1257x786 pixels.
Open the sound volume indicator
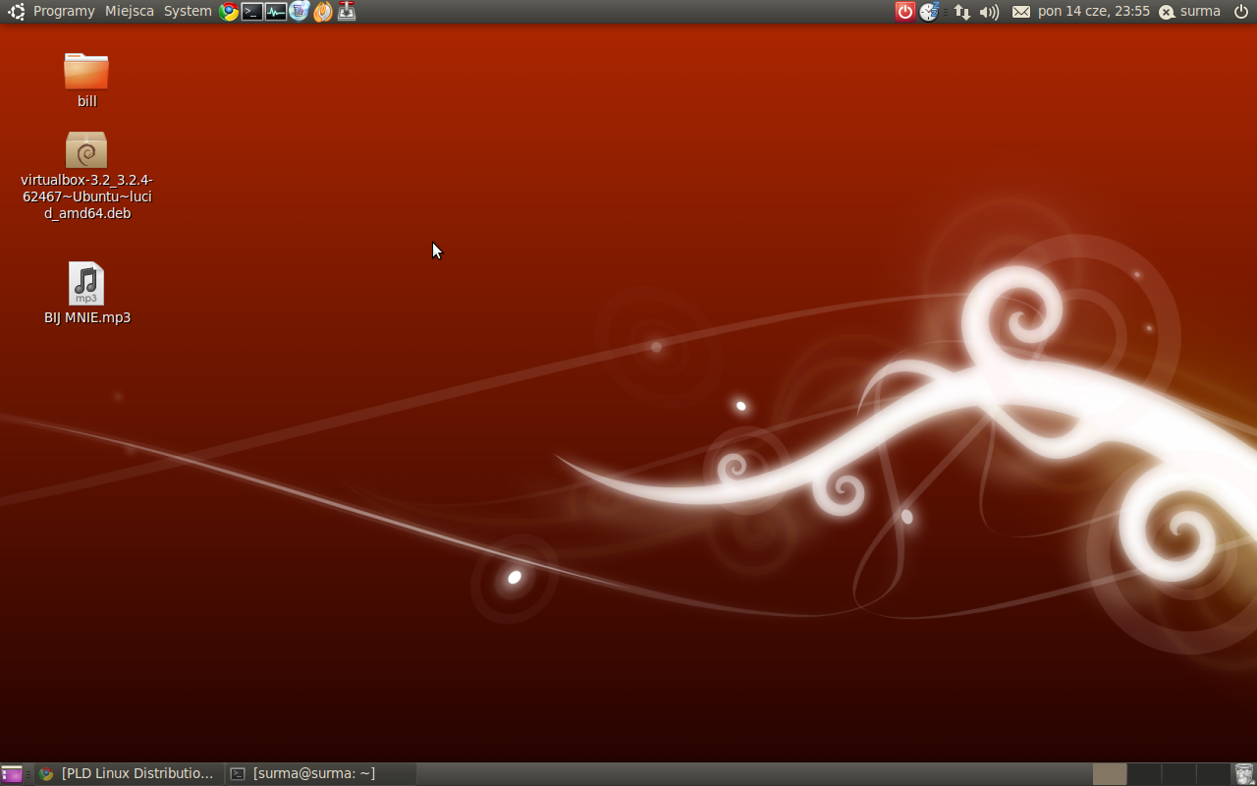[990, 12]
